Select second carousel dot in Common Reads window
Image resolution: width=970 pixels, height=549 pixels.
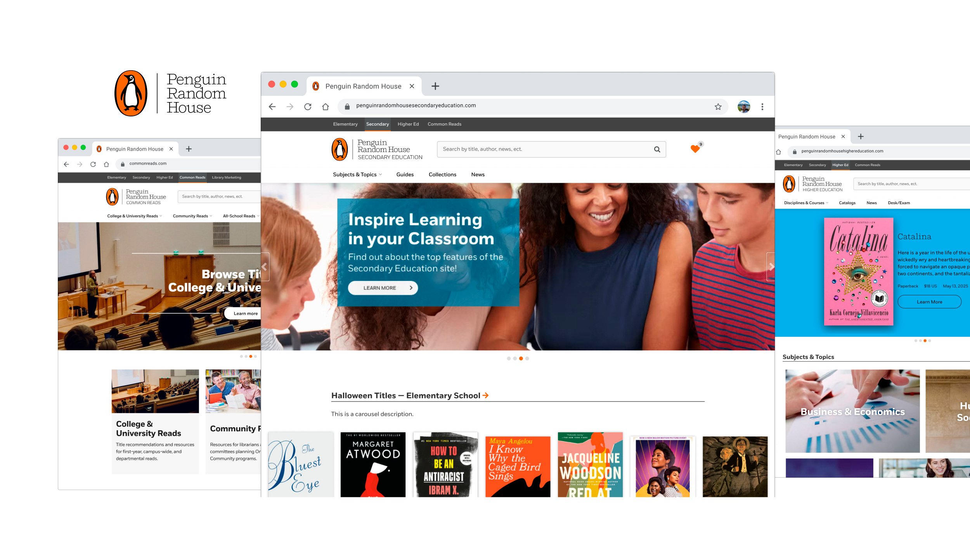tap(246, 356)
